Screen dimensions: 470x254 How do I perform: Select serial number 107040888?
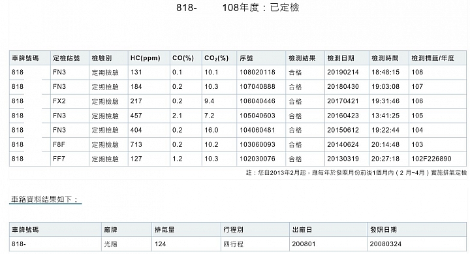tap(257, 87)
